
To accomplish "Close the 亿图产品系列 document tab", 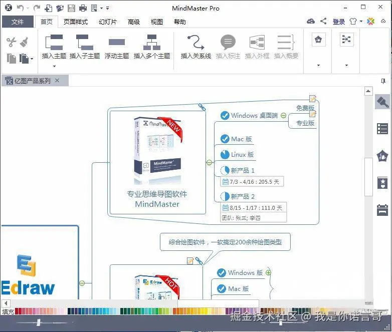I will (57, 81).
